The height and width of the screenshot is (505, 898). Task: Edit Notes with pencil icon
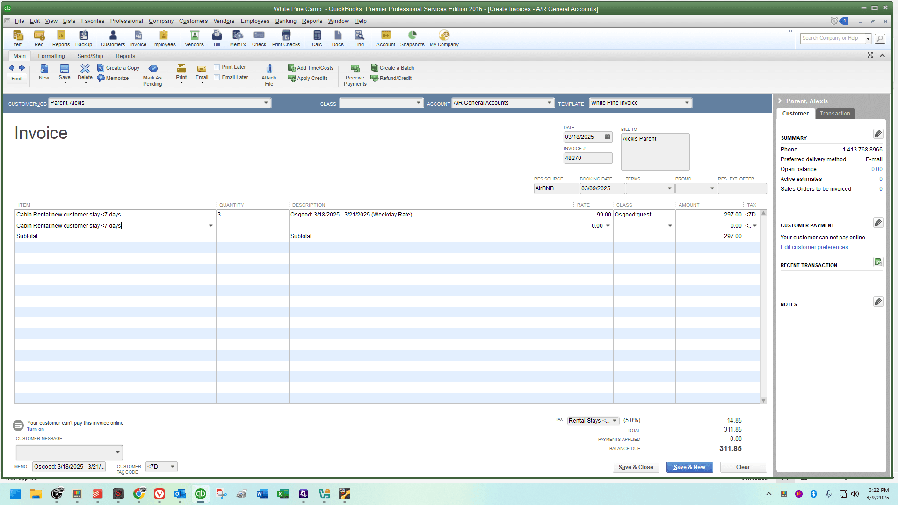click(878, 302)
